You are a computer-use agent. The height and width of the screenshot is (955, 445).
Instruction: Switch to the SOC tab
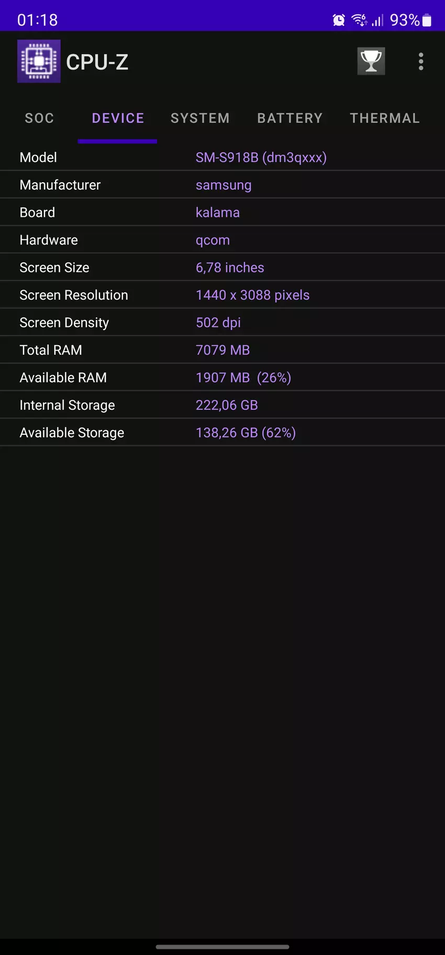[39, 118]
